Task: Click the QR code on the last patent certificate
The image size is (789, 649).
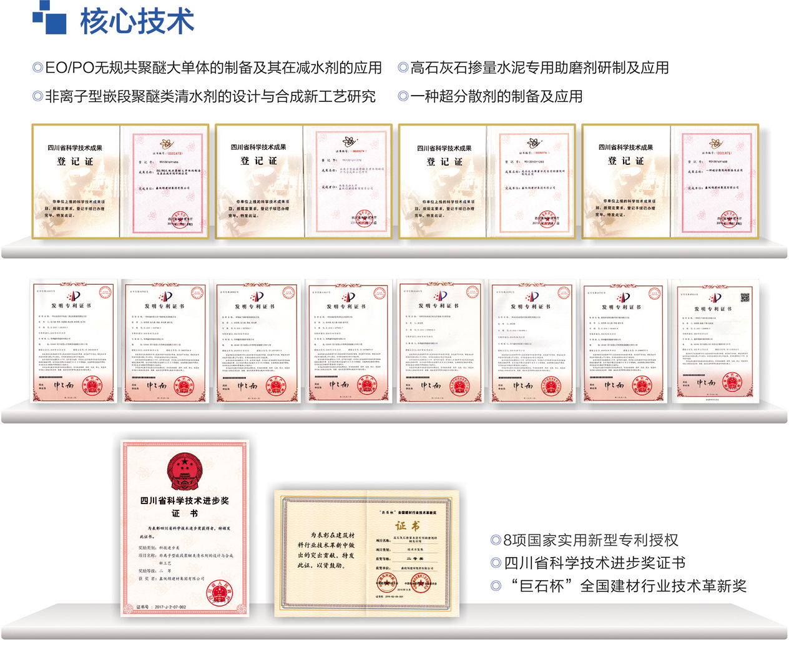Action: pos(745,297)
